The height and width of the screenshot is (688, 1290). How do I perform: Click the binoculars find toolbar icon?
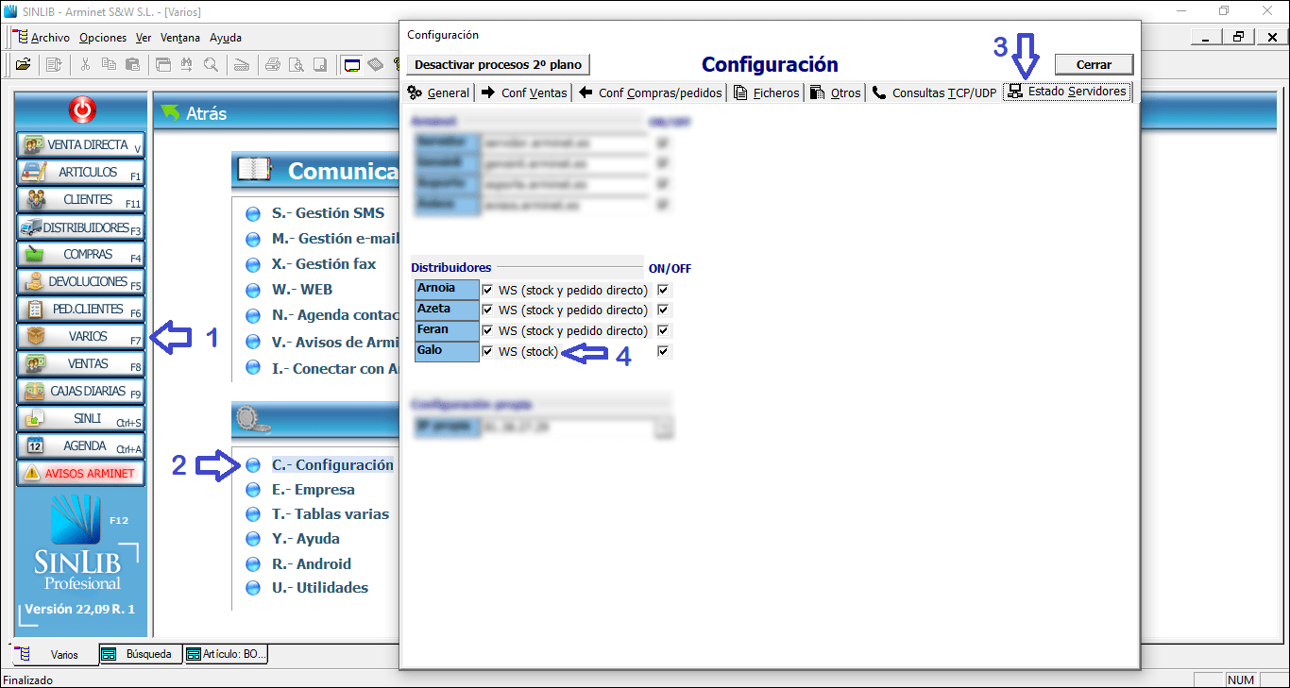187,65
